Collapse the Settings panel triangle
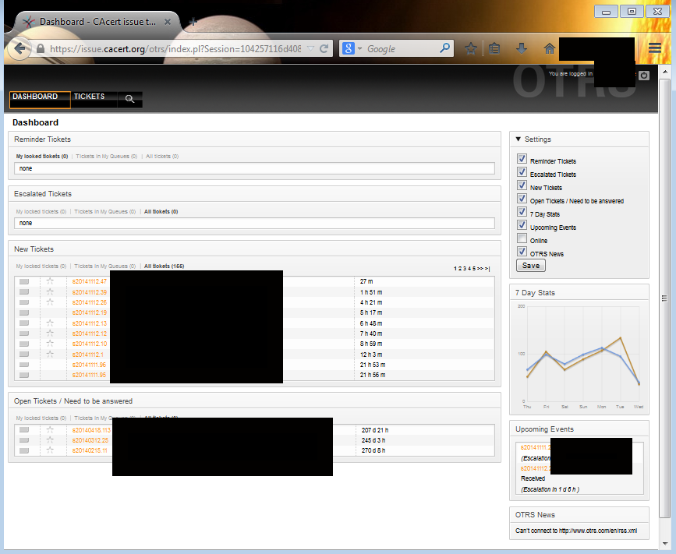676x554 pixels. click(x=519, y=139)
